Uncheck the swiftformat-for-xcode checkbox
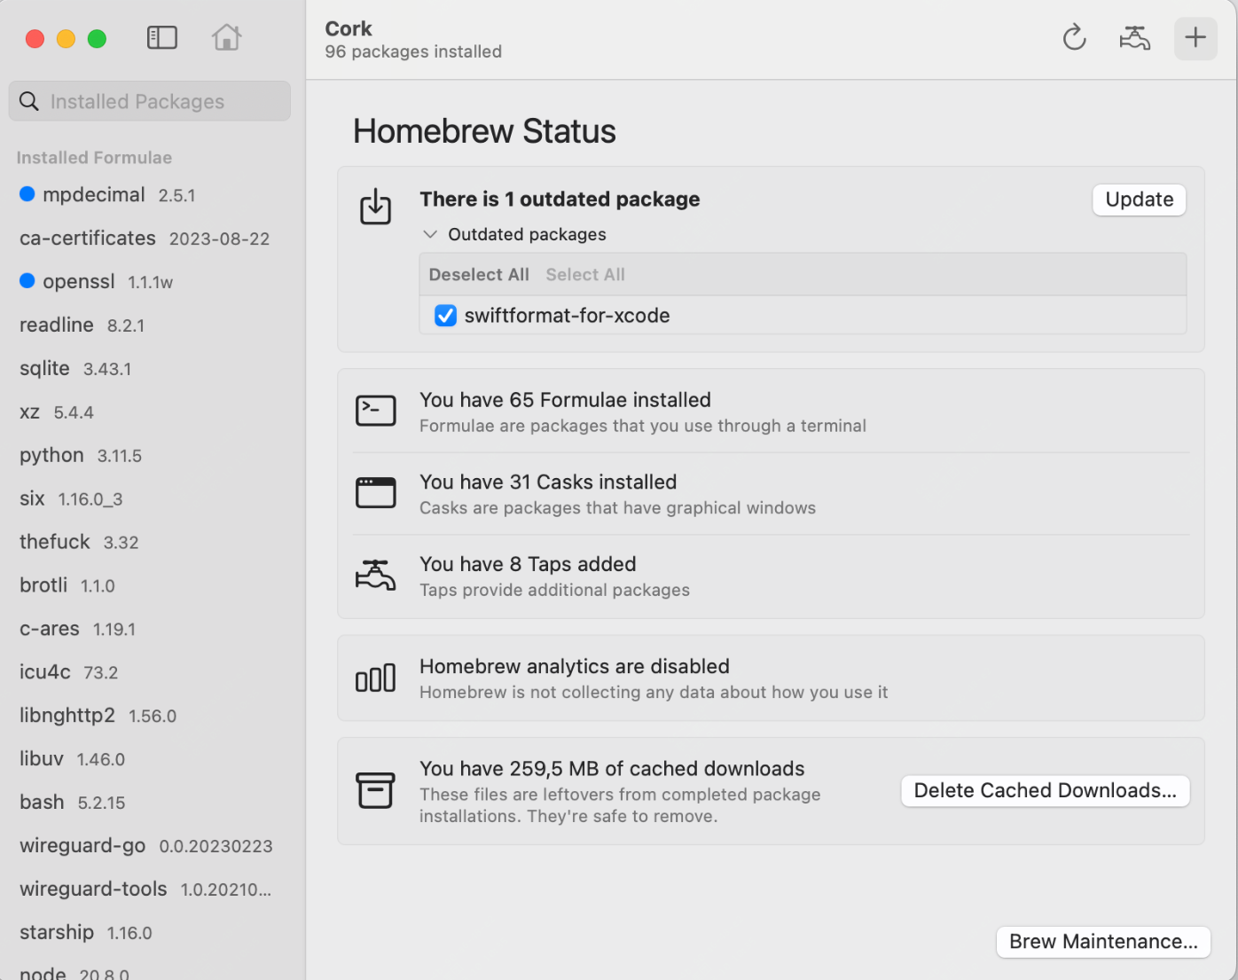Viewport: 1238px width, 980px height. [x=445, y=316]
